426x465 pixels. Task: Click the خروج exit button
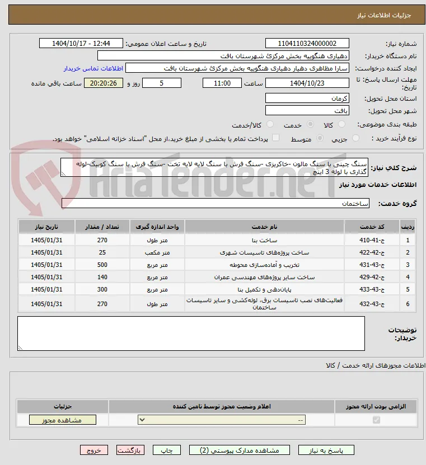click(x=93, y=450)
